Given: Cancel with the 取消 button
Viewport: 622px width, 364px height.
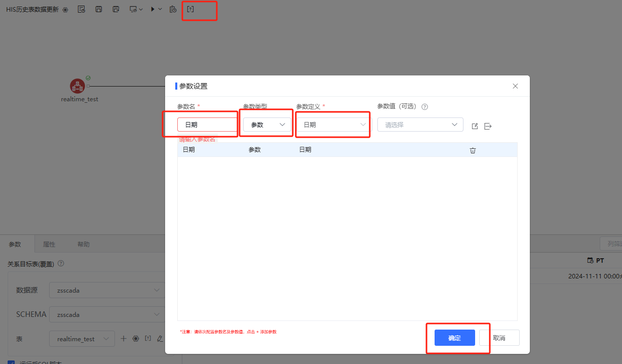Looking at the screenshot, I should [499, 338].
